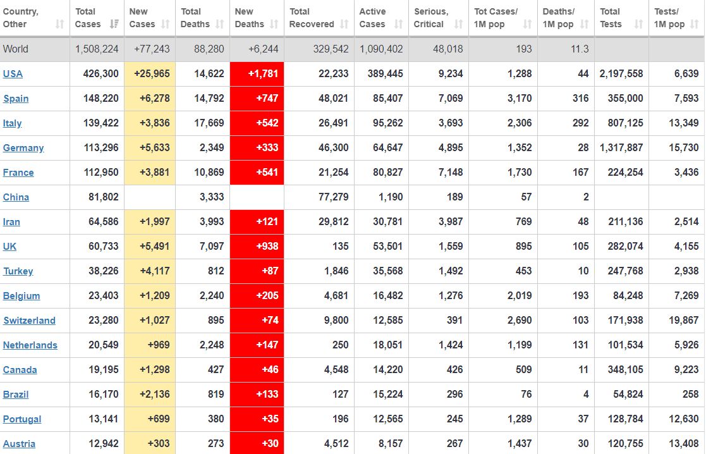Click the red USA New Deaths cell
Screen dimensions: 706x454
[257, 74]
